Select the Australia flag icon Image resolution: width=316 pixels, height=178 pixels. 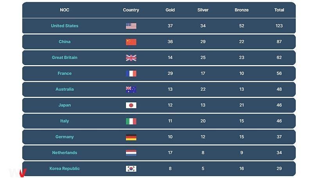pyautogui.click(x=131, y=89)
